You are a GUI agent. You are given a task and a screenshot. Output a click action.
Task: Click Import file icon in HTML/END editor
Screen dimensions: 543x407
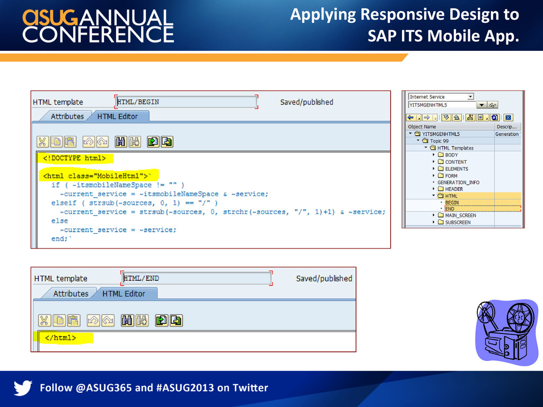point(161,321)
